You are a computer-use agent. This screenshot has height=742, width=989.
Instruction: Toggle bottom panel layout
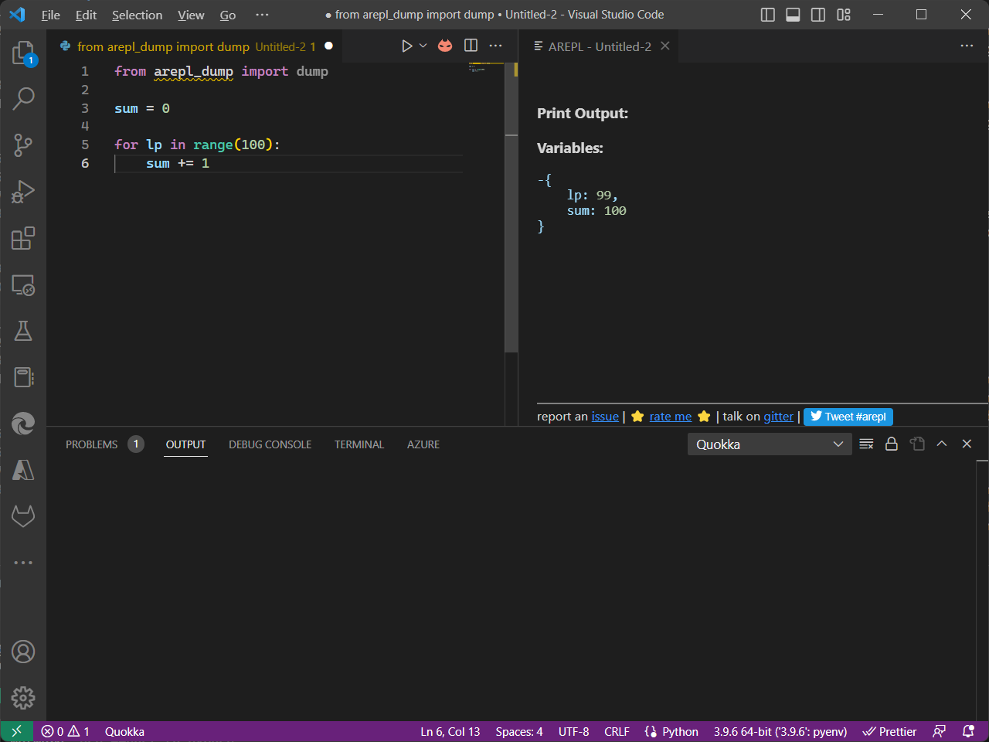click(793, 15)
